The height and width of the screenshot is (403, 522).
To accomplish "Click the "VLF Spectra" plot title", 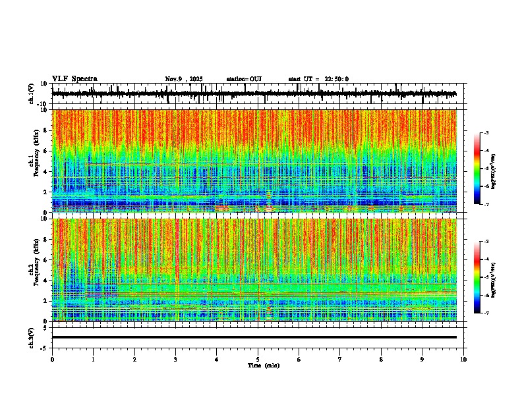I will 74,79.
